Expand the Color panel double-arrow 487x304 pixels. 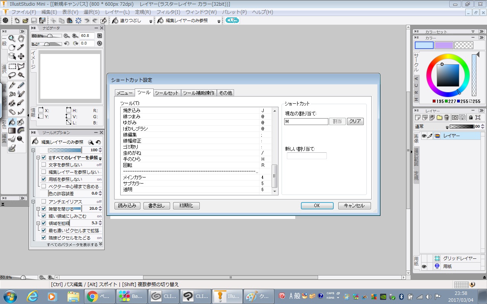coord(481,38)
